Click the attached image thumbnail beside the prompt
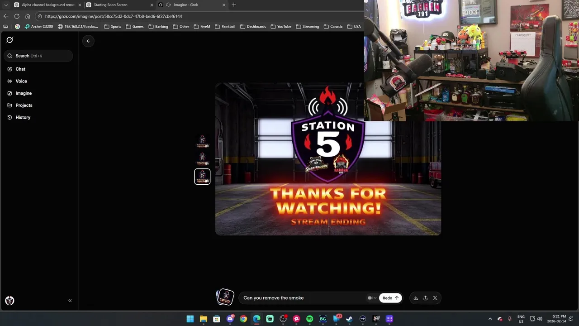This screenshot has width=579, height=326. pos(225,297)
